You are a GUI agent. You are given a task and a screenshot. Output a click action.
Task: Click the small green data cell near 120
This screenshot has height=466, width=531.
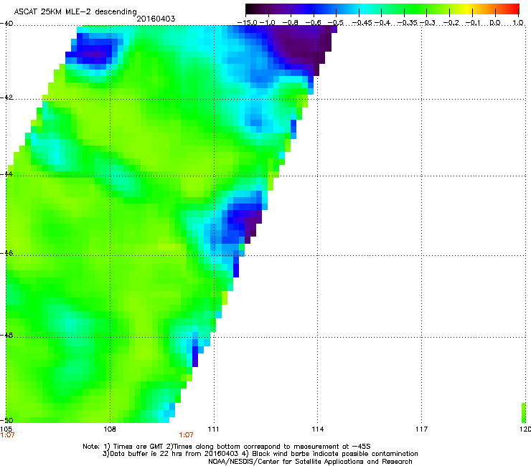coord(524,413)
